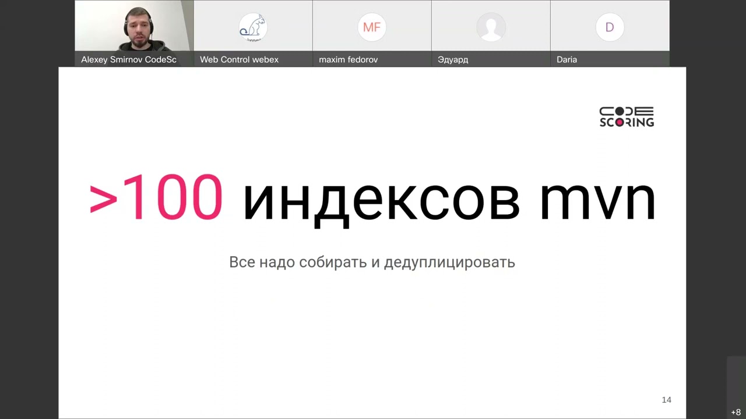Click Эдуард's default person avatar
The image size is (746, 419).
[491, 27]
